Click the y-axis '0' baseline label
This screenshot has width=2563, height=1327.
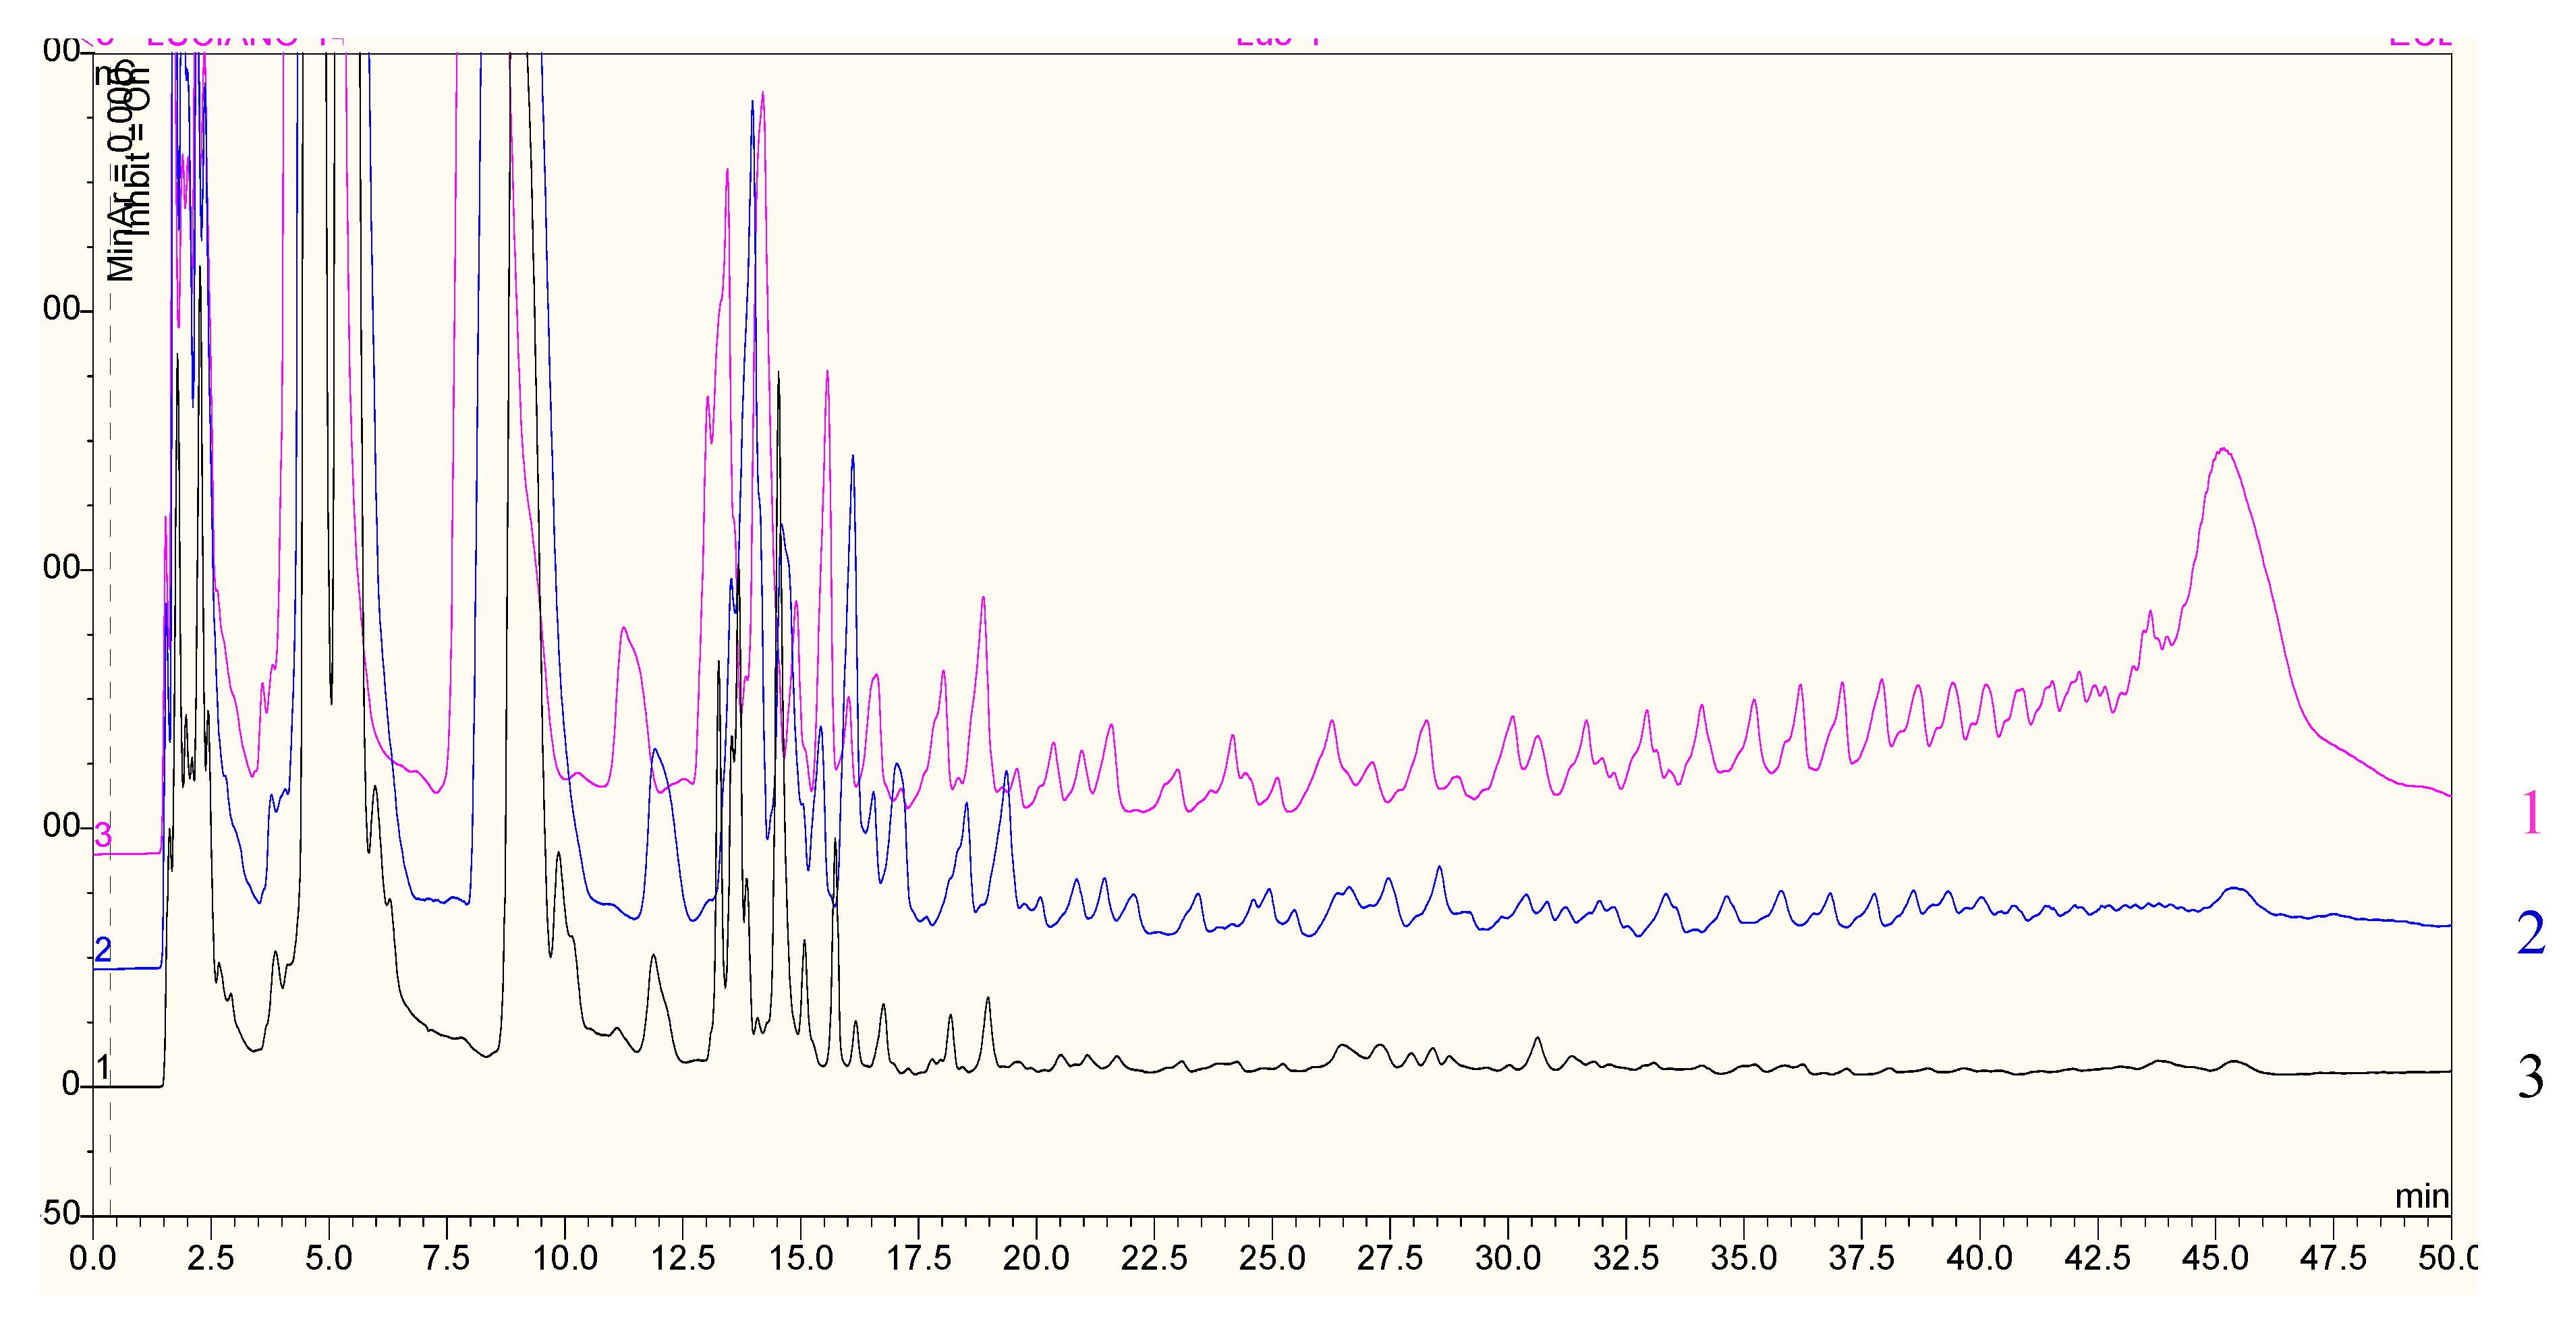[x=71, y=1084]
